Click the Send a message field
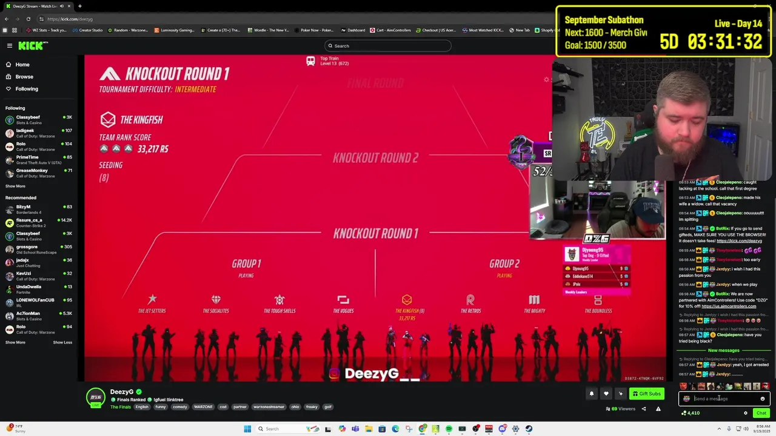Image resolution: width=776 pixels, height=436 pixels. point(724,398)
